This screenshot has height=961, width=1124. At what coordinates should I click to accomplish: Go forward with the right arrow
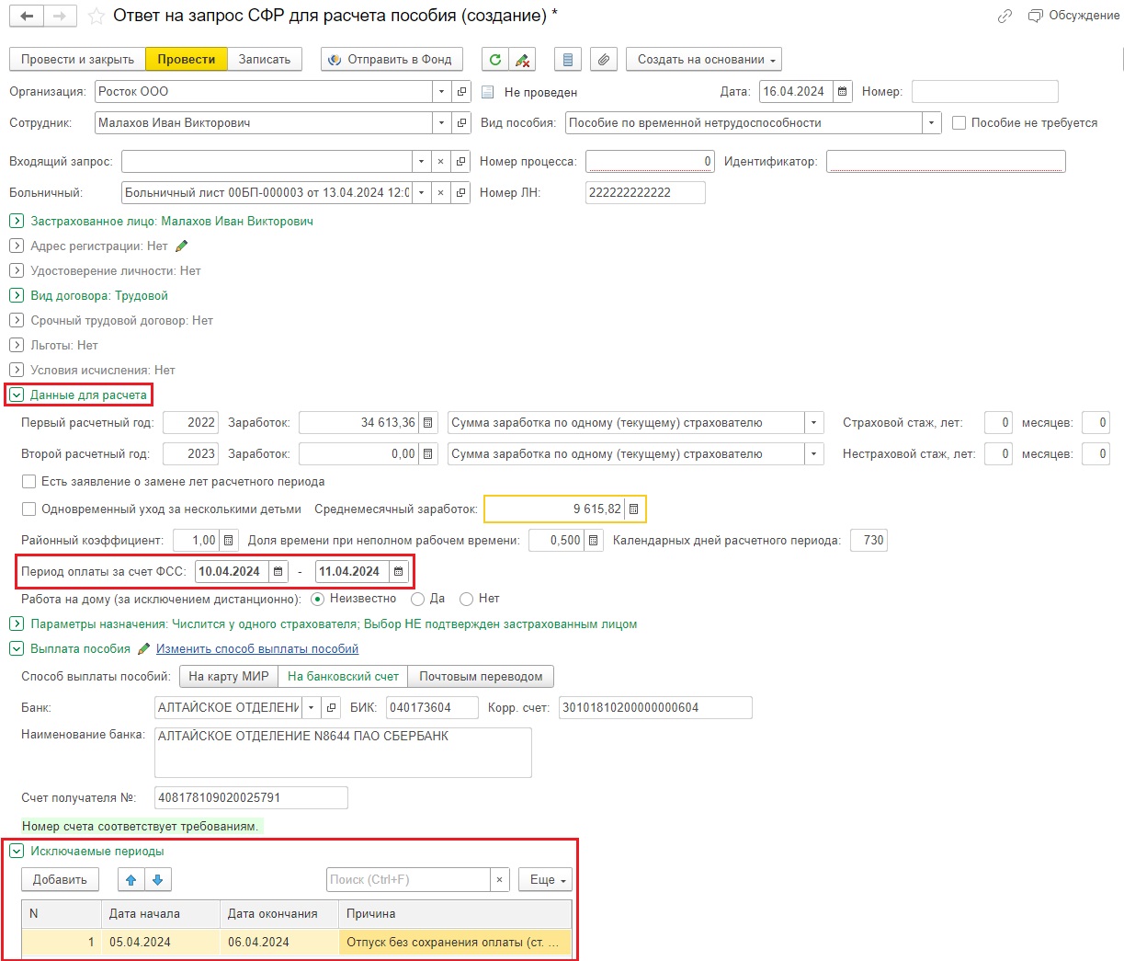click(59, 17)
